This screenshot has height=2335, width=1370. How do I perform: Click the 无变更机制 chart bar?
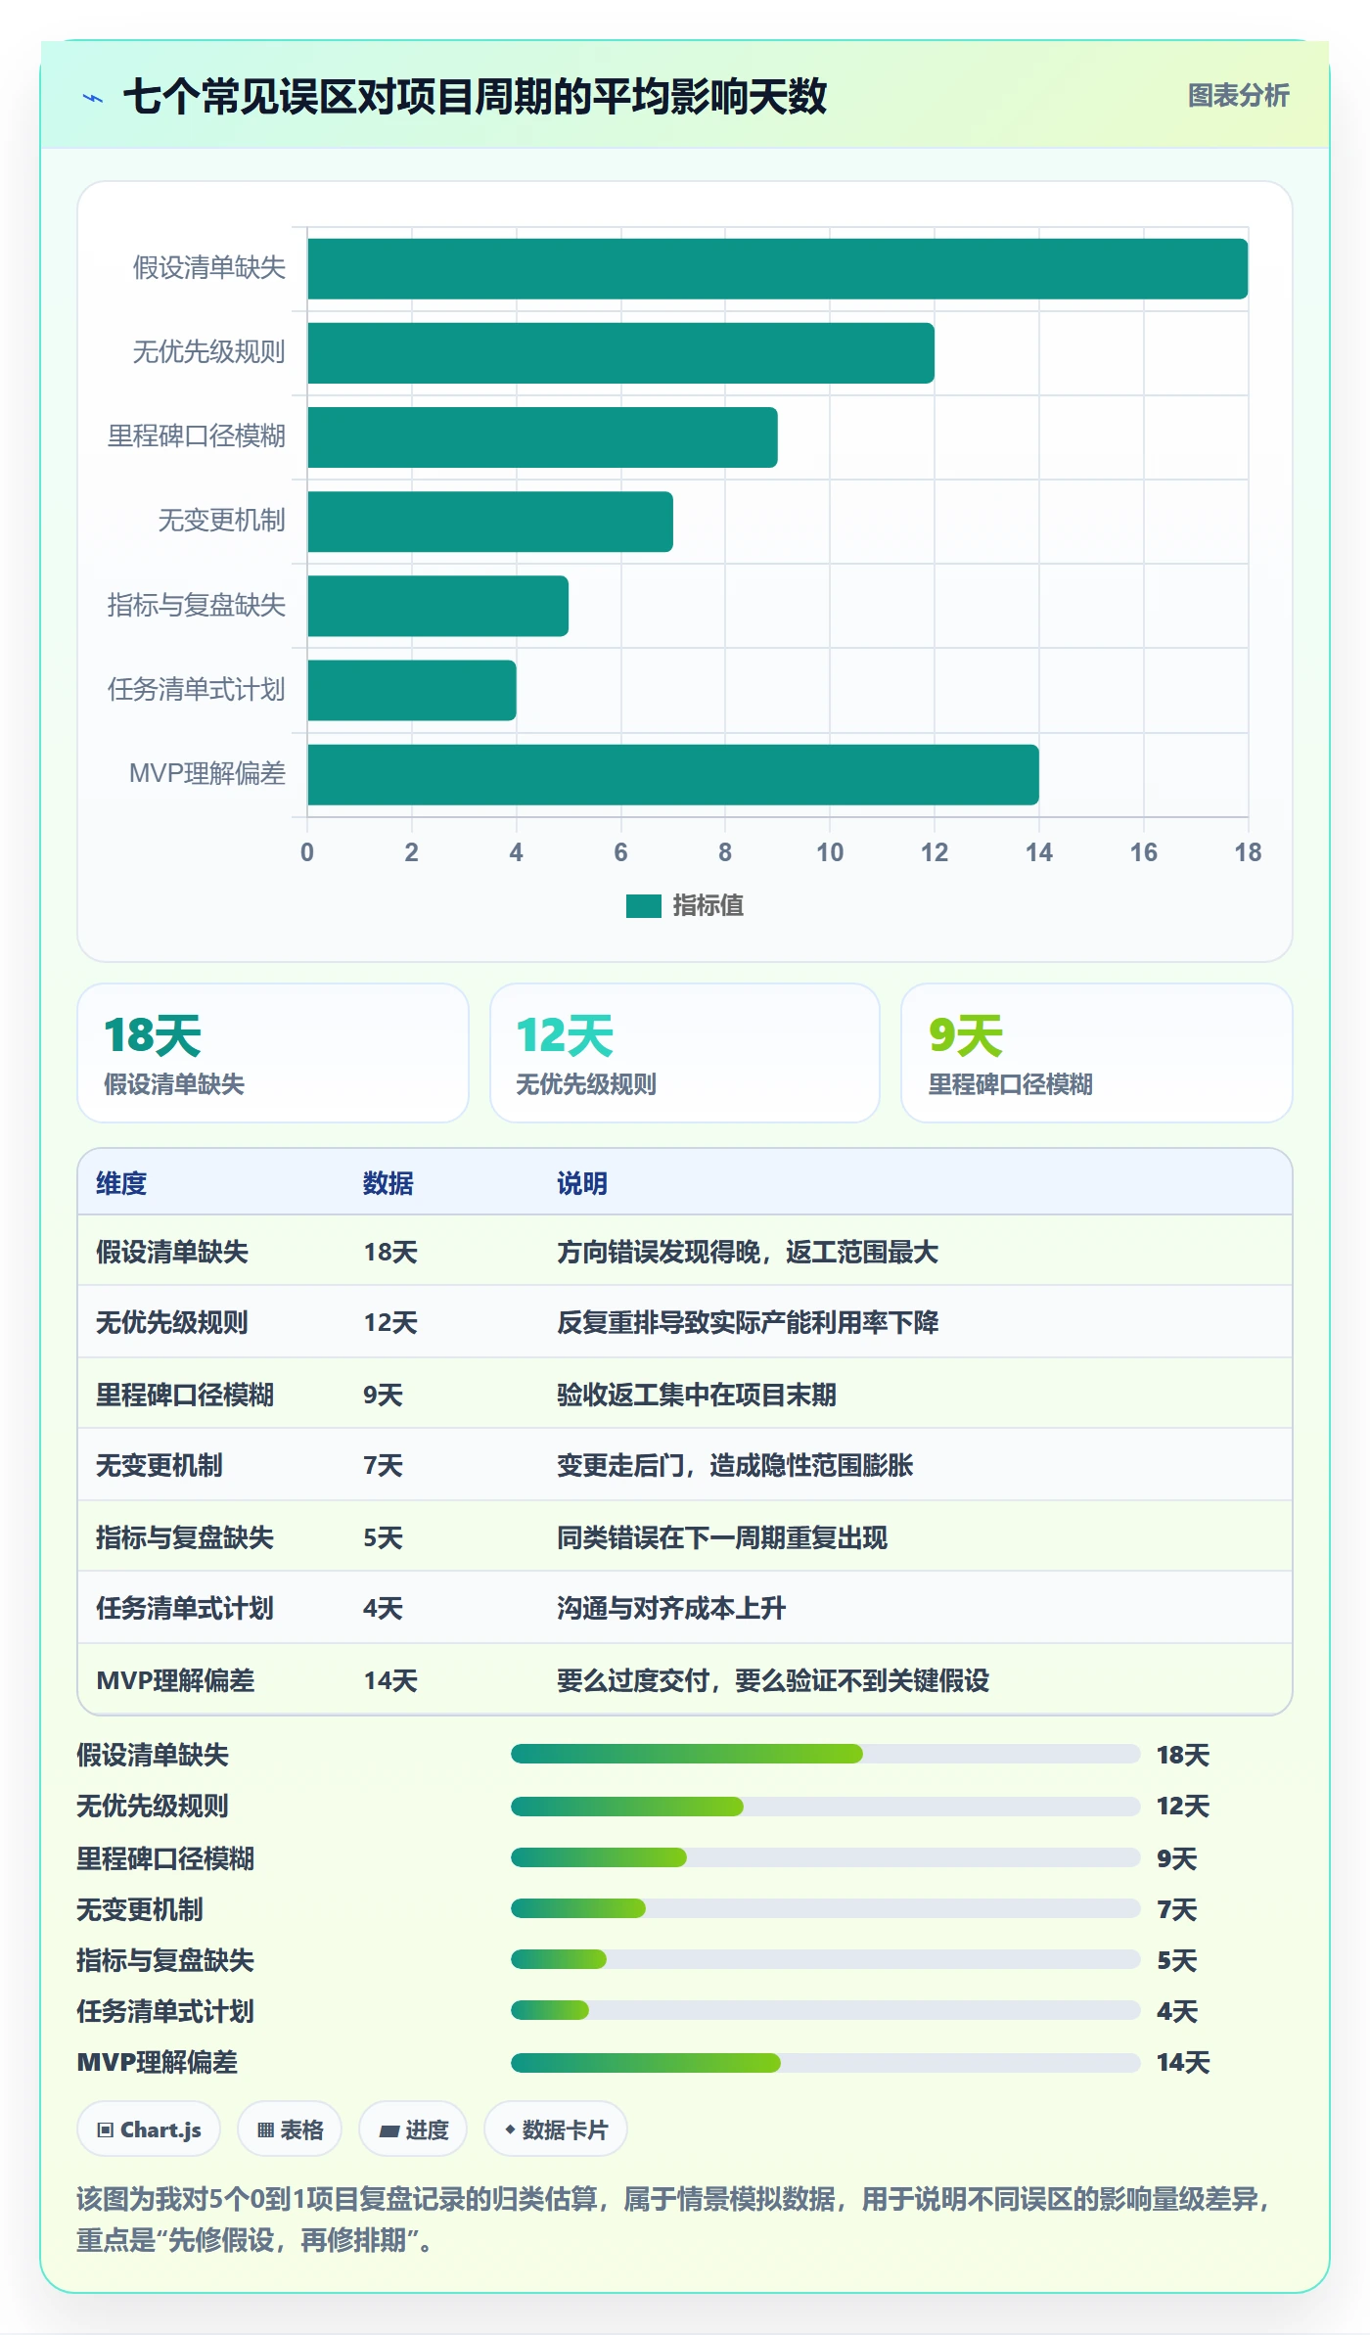coord(490,522)
